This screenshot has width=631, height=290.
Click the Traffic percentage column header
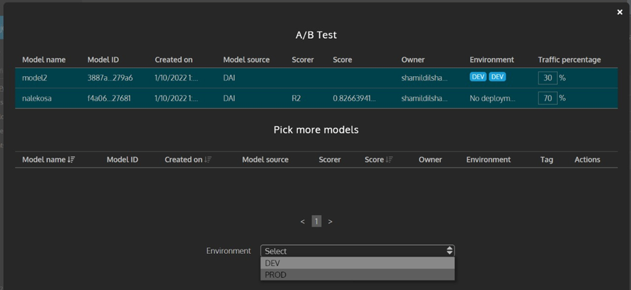click(569, 59)
